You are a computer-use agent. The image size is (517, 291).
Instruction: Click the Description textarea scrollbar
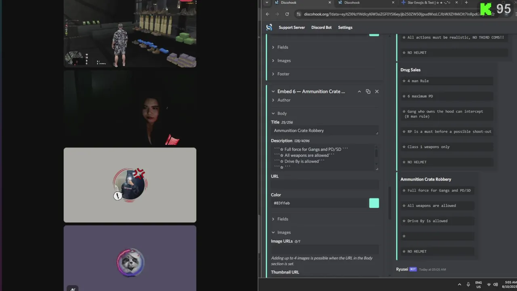[x=376, y=153]
